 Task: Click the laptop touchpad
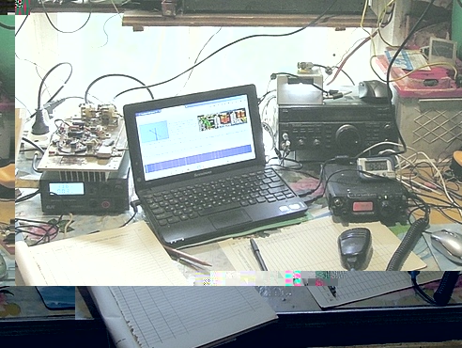[231, 218]
